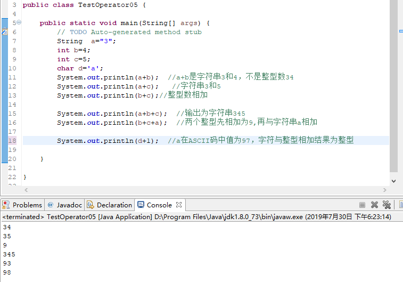403x282 pixels.
Task: Click the code line char d='a';
Action: pyautogui.click(x=80, y=68)
